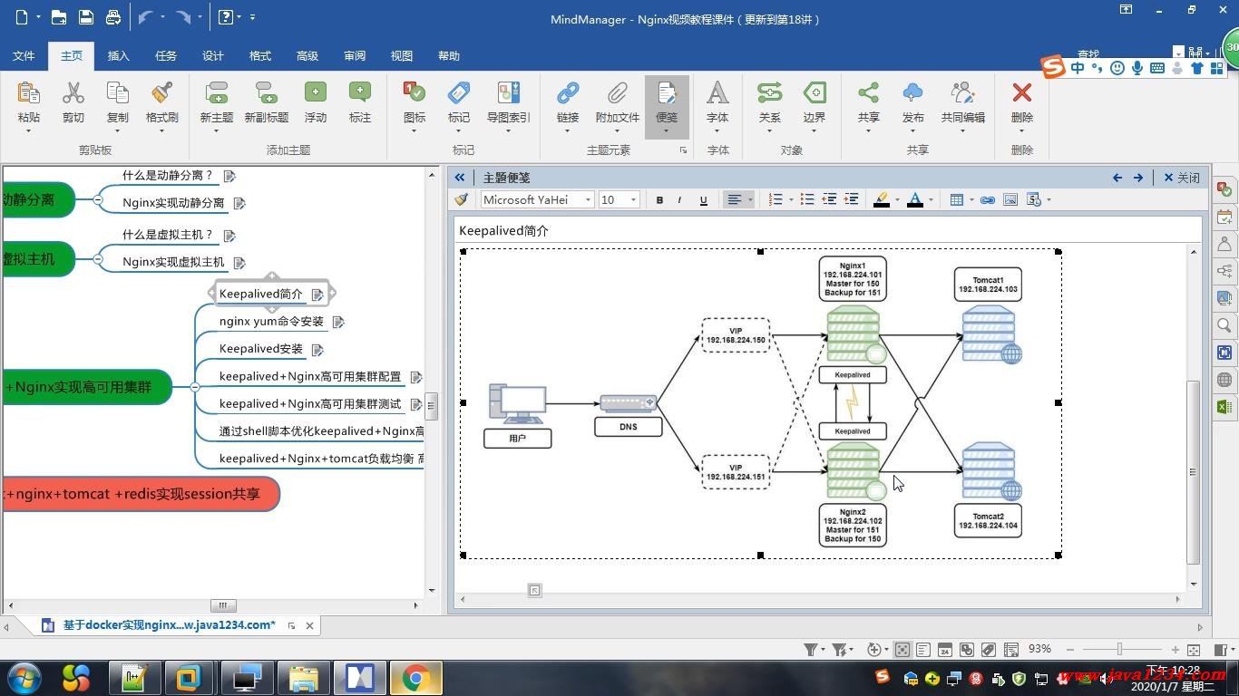This screenshot has height=696, width=1239.
Task: Click the red Delete (删除) icon
Action: (x=1022, y=92)
